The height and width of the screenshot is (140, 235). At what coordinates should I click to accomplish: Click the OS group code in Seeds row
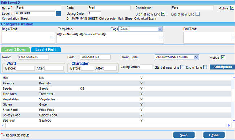(x=82, y=88)
